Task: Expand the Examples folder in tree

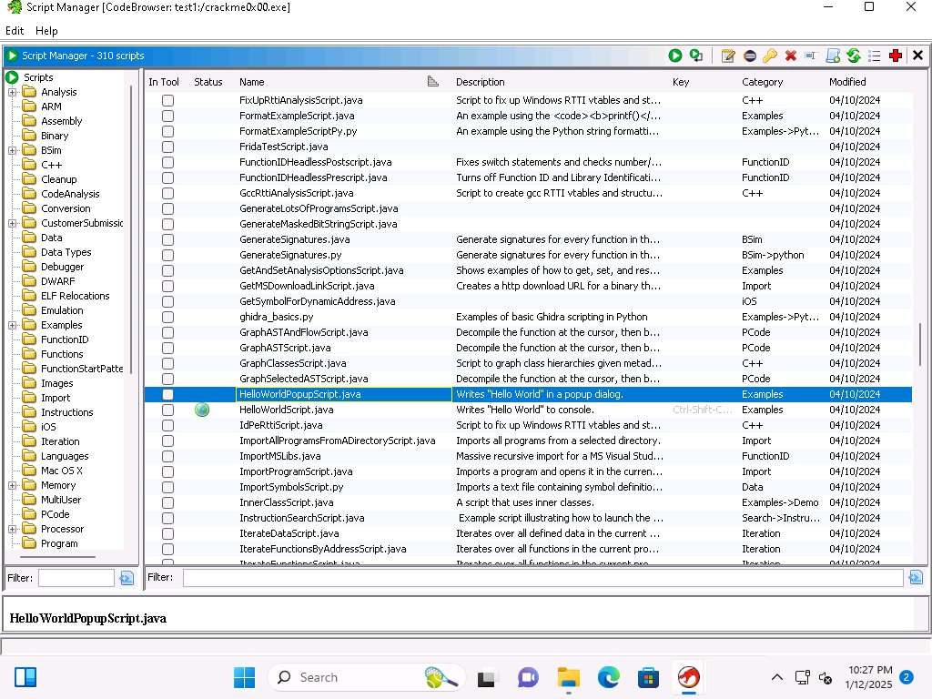Action: [13, 325]
